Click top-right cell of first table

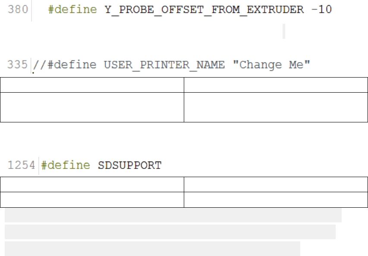click(276, 85)
